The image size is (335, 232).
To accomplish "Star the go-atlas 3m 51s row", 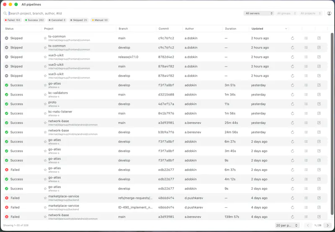I will tap(45, 85).
